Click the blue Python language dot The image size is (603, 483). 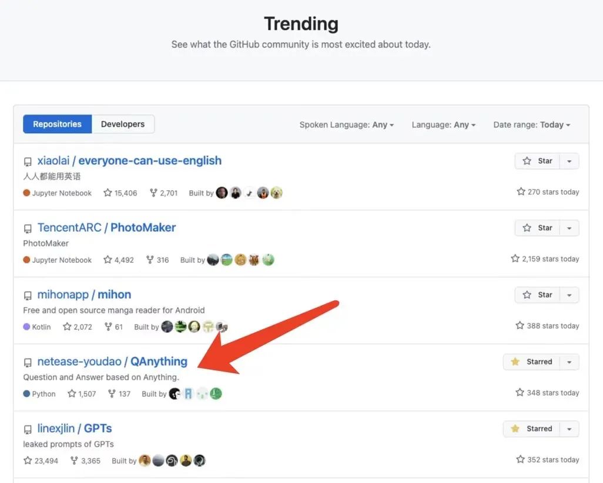tap(26, 394)
